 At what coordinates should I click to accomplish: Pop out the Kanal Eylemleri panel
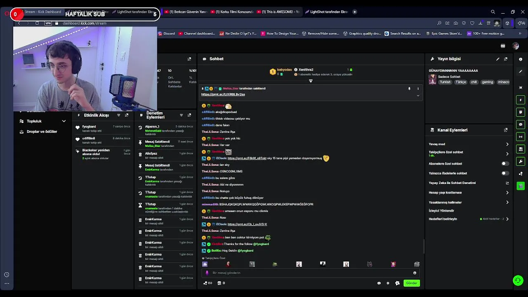click(x=506, y=130)
